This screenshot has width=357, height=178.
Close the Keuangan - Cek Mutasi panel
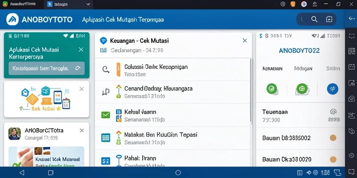[x=245, y=41]
